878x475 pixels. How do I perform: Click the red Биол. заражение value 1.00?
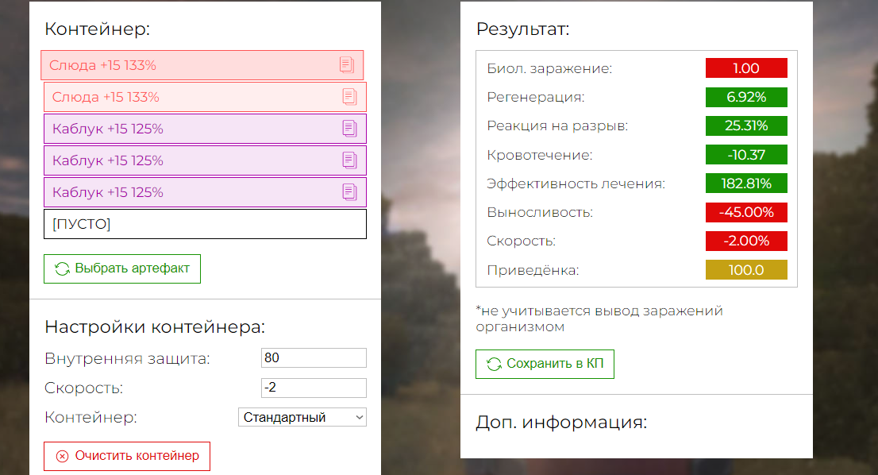746,68
